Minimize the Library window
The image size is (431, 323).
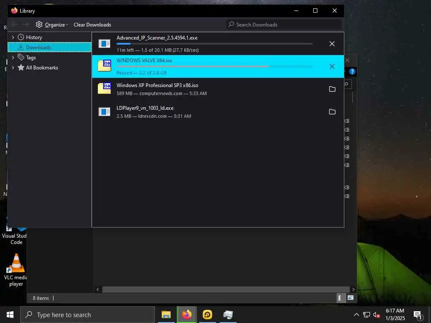pyautogui.click(x=296, y=11)
